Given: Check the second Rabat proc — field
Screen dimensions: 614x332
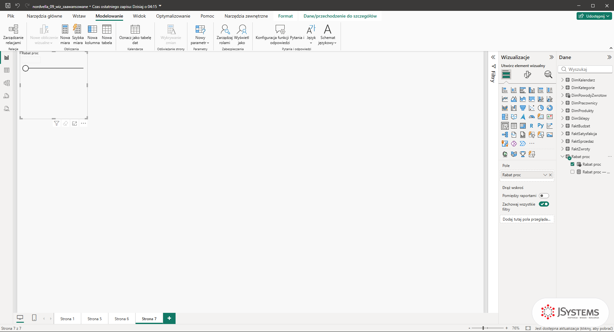Looking at the screenshot, I should point(572,172).
